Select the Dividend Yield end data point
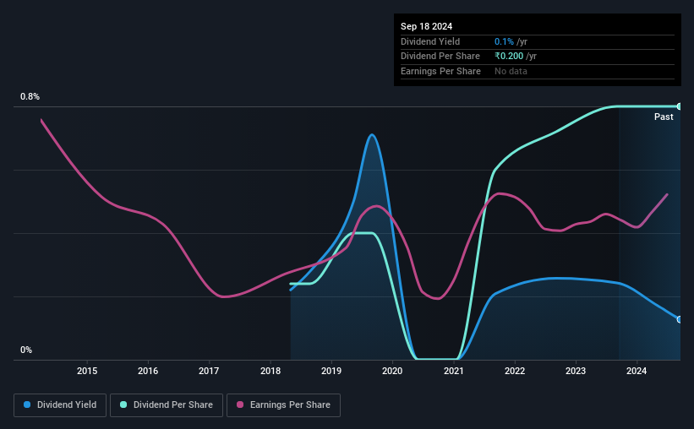 tap(680, 319)
